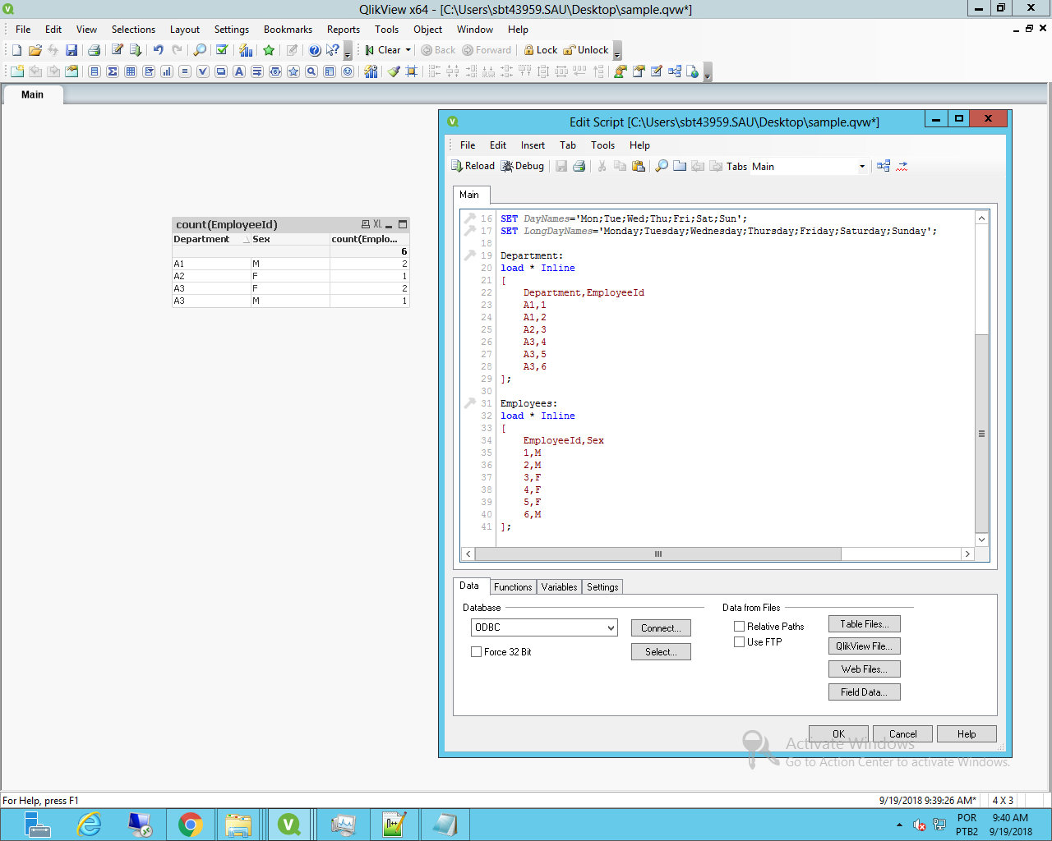1052x841 pixels.
Task: Open the Quick Chart wizard icon
Action: 246,50
